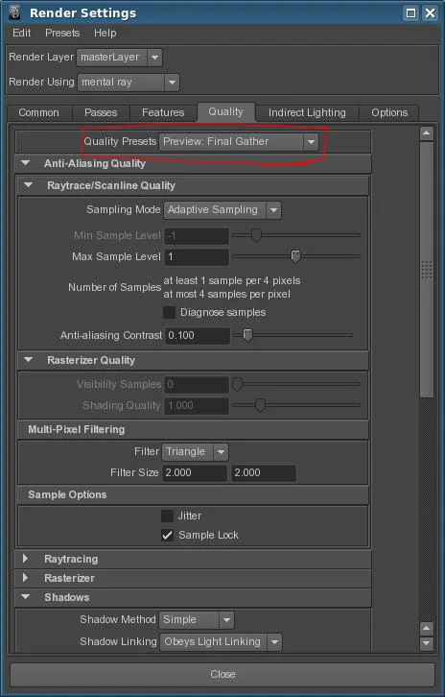Open the Shadow Method dropdown

pos(197,619)
